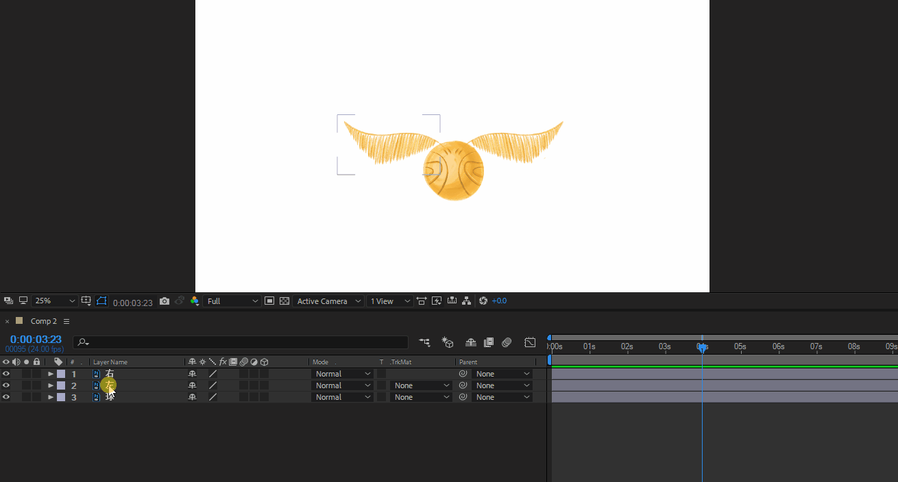Toggle quality switch on layer 左
The width and height of the screenshot is (898, 482).
[x=213, y=385]
